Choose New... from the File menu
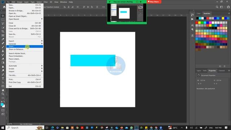 [25, 5]
